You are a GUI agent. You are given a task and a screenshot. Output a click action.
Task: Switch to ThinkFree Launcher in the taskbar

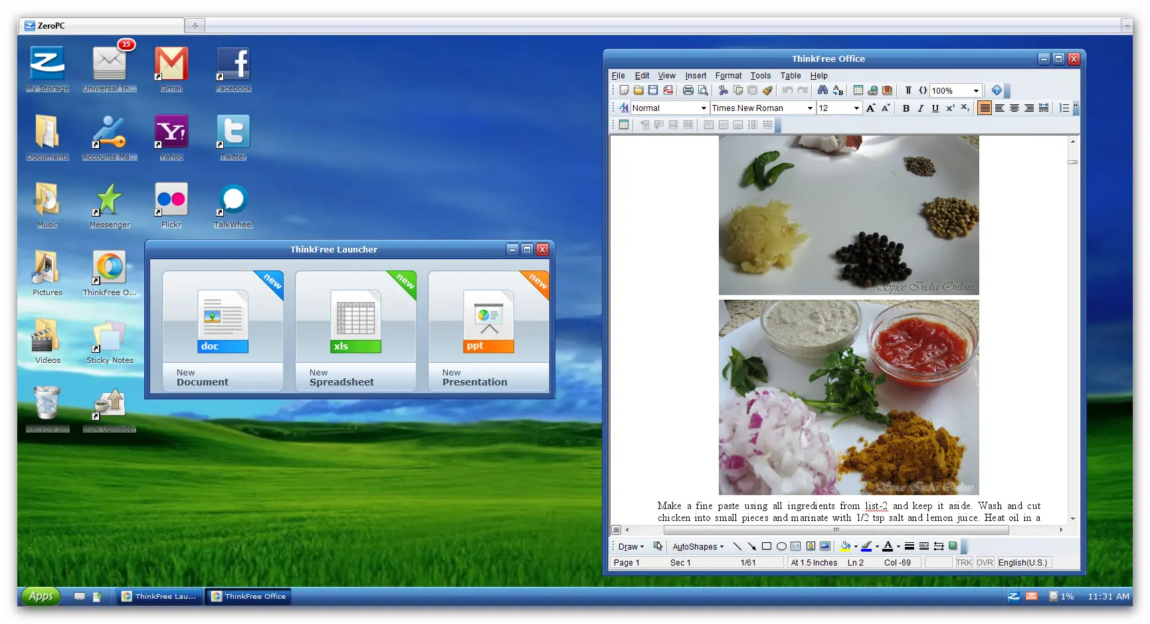[x=159, y=596]
